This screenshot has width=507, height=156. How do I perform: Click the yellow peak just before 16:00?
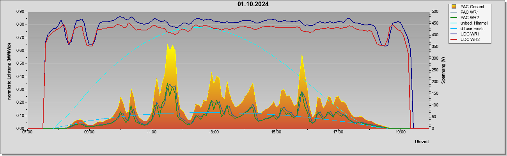(301, 55)
